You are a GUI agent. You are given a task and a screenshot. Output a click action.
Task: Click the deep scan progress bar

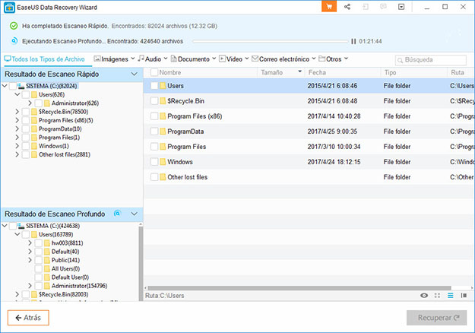point(271,41)
